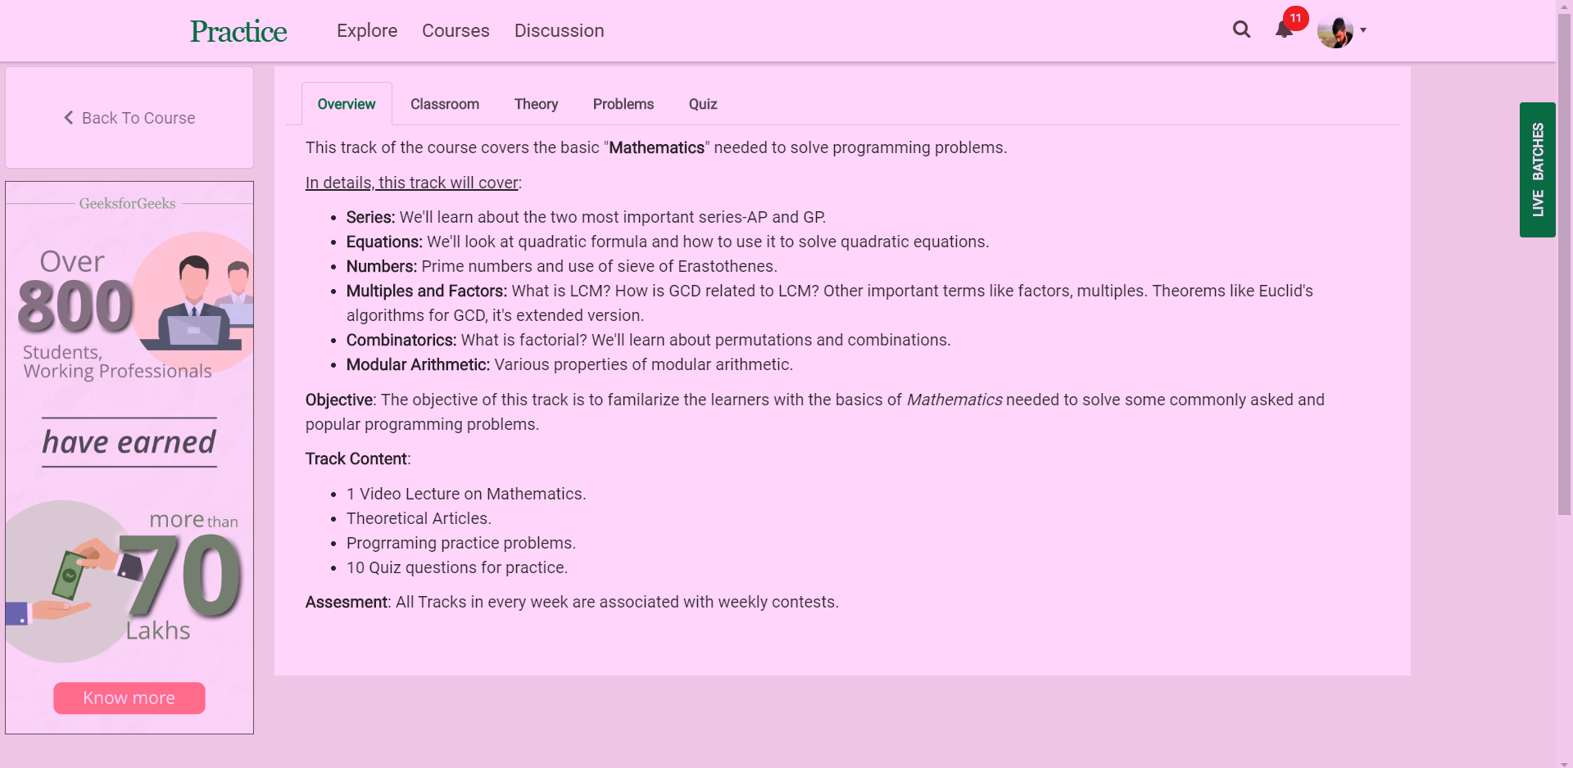
Task: Click the back chevron beside Back To Course
Action: pyautogui.click(x=69, y=118)
